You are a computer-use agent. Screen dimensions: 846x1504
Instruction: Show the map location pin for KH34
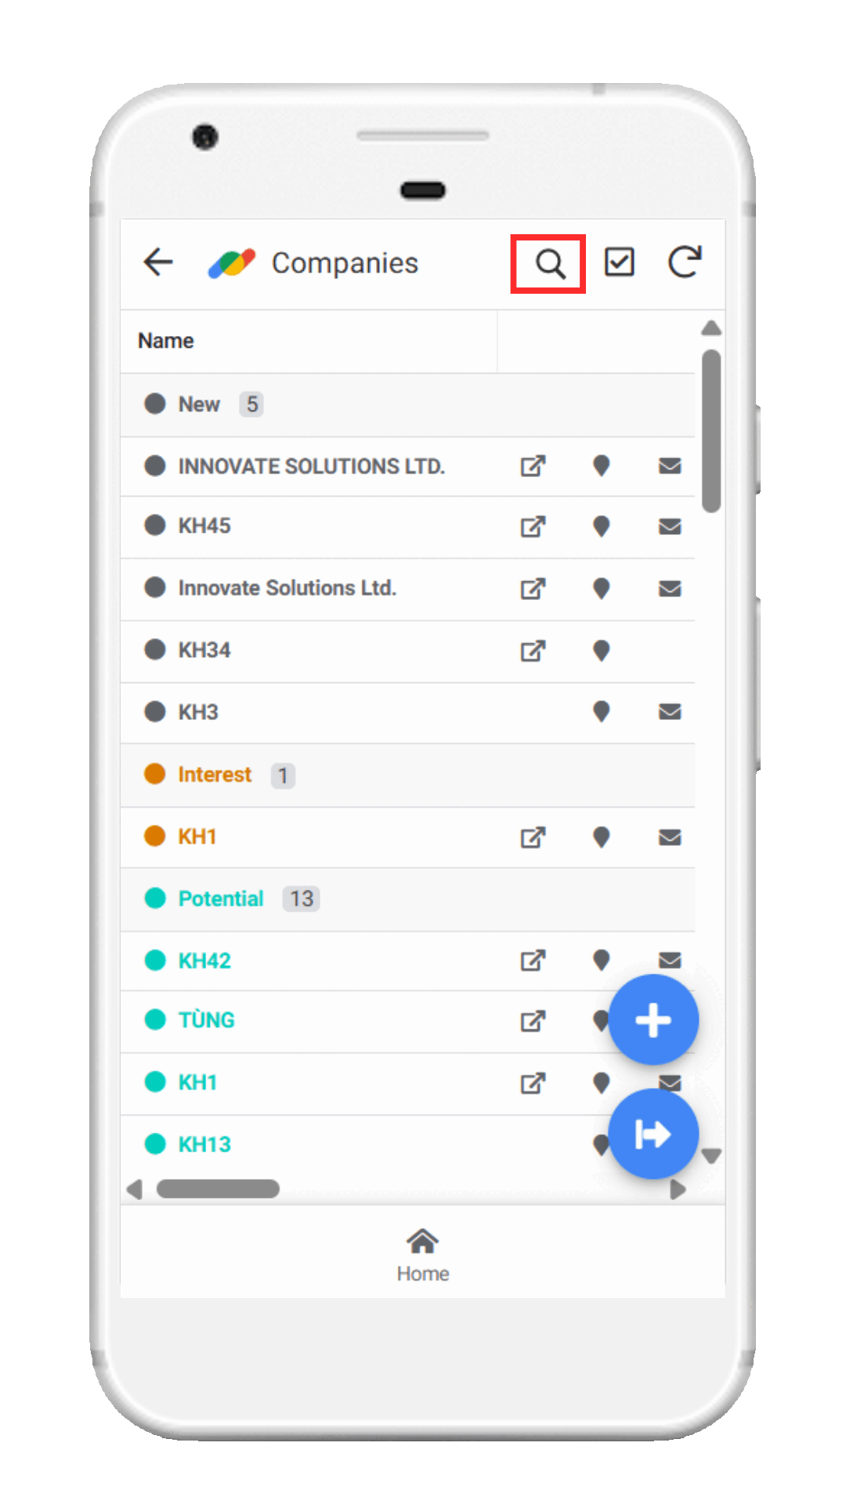(x=601, y=650)
